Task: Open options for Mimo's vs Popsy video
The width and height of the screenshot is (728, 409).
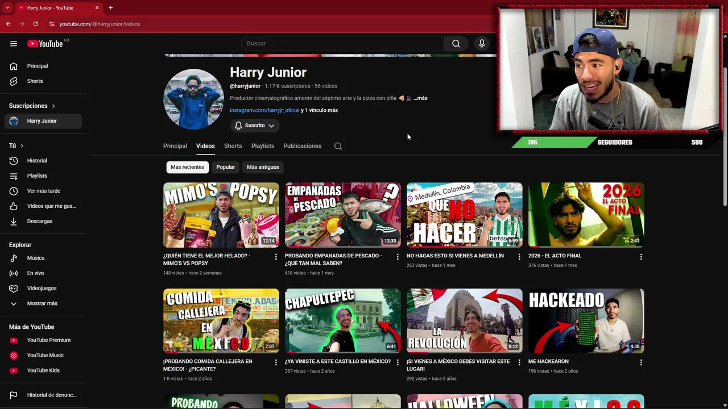Action: coord(276,257)
